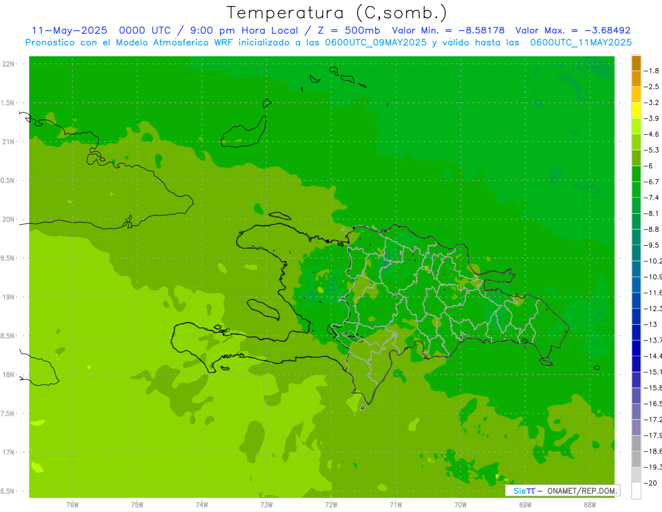Image resolution: width=662 pixels, height=512 pixels.
Task: Click the '-4.6' color scale value
Action: click(x=651, y=134)
